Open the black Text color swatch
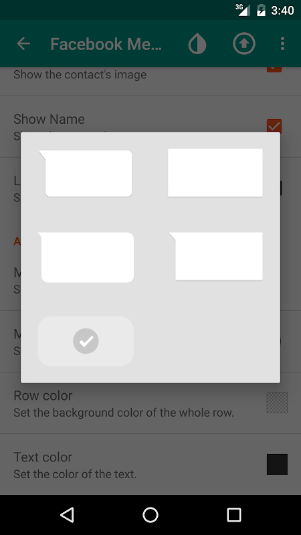The image size is (301, 535). (277, 464)
